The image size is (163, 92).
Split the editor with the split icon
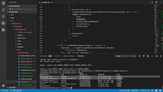coord(156,2)
